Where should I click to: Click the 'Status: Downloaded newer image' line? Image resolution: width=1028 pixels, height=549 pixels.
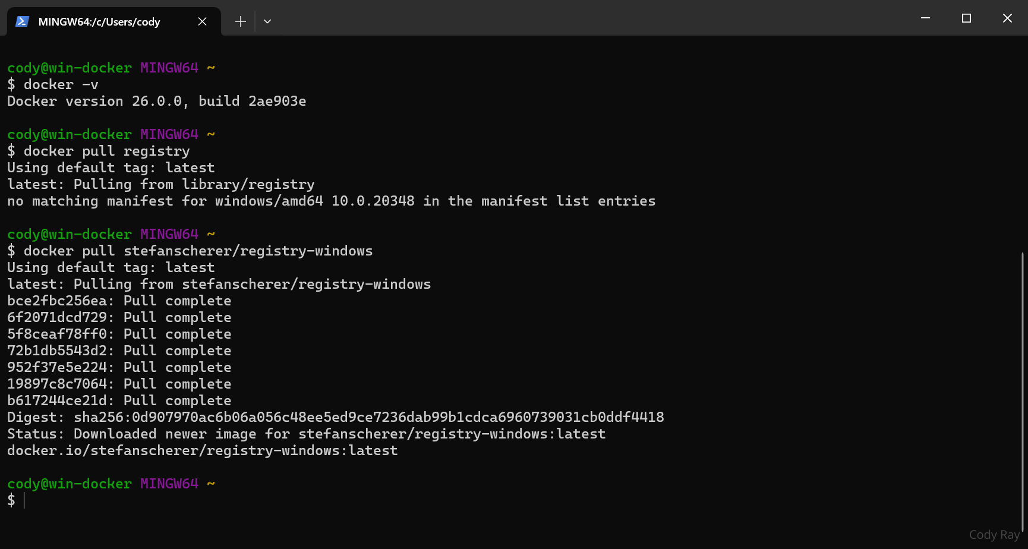[x=306, y=434]
